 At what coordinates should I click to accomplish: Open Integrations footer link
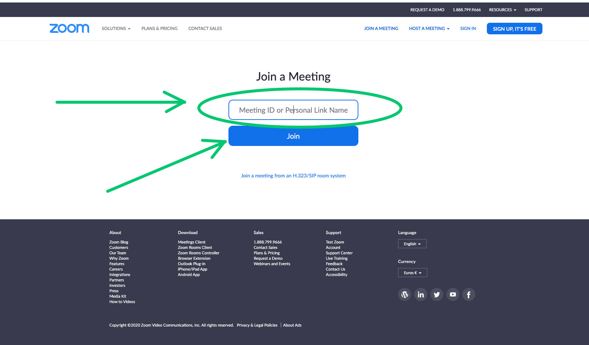tap(120, 275)
